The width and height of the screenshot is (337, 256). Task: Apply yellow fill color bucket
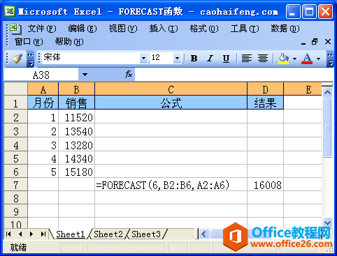[x=283, y=59]
